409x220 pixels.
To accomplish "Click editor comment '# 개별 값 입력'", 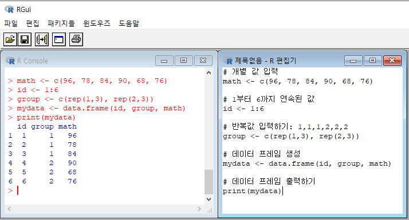I will click(x=250, y=71).
